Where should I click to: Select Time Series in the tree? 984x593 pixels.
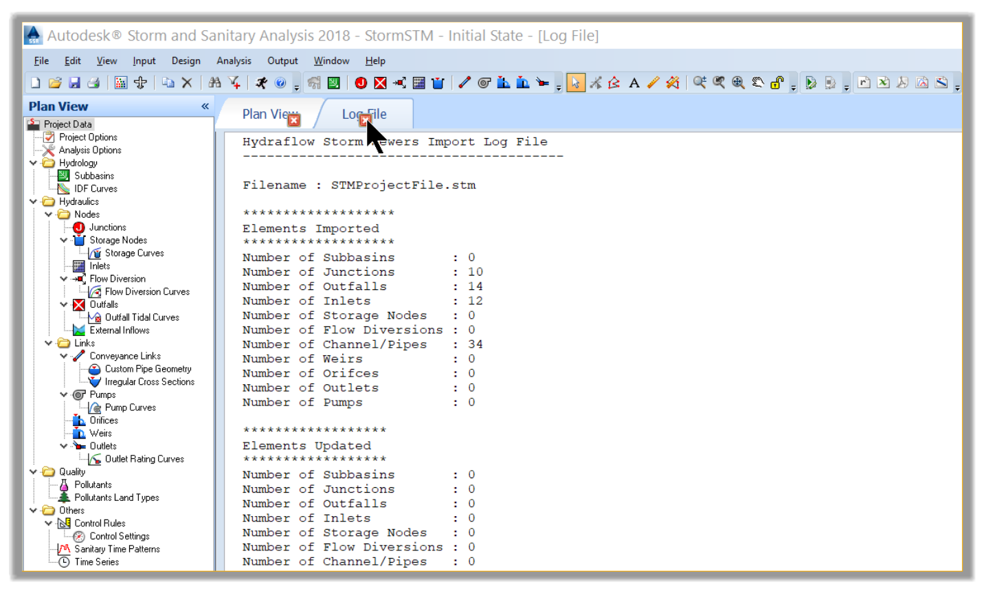96,562
